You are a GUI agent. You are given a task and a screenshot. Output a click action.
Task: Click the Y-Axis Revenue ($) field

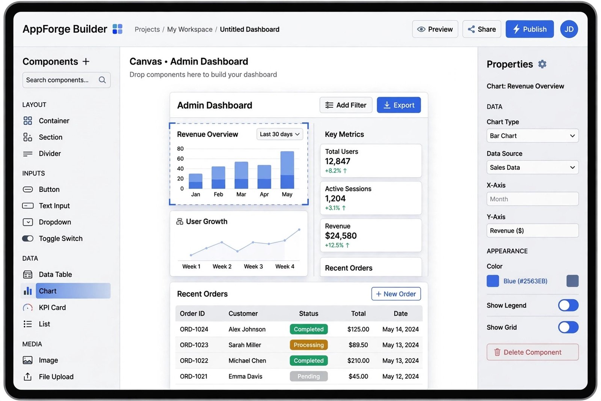pyautogui.click(x=532, y=230)
